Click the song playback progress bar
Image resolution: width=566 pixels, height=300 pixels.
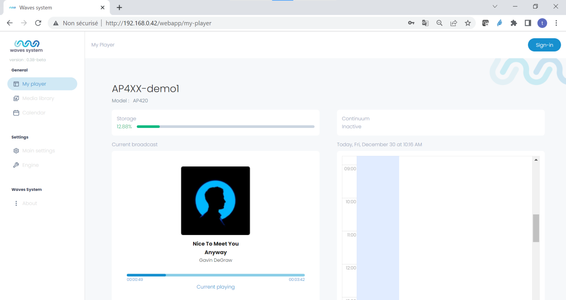coord(216,275)
